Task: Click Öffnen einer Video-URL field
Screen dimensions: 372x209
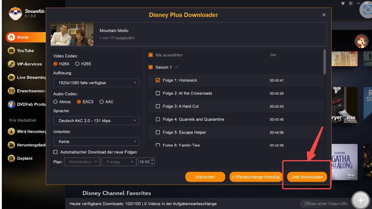Action: (326, 204)
